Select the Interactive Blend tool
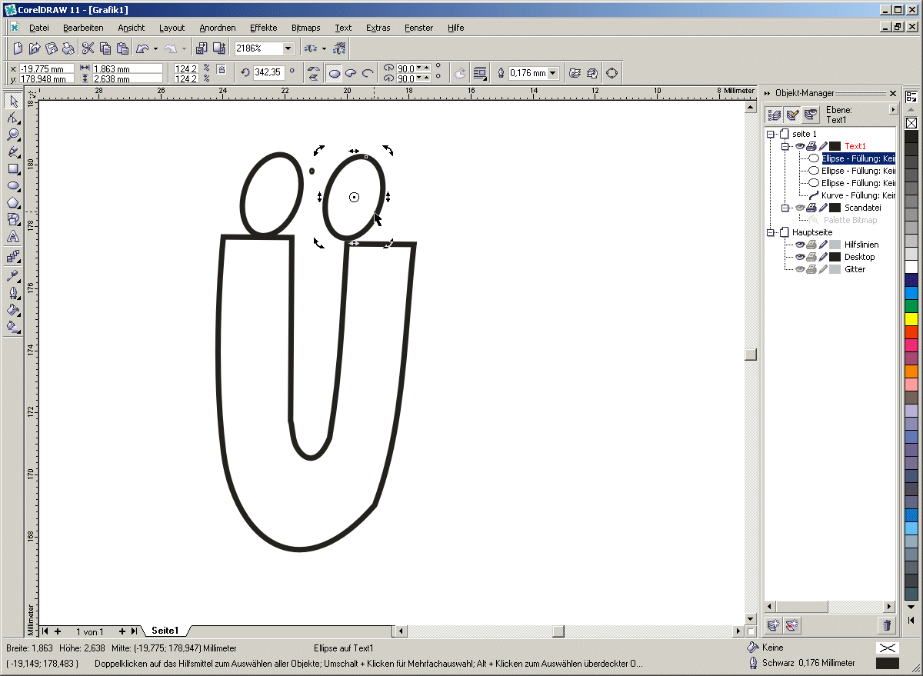923x676 pixels. tap(13, 256)
